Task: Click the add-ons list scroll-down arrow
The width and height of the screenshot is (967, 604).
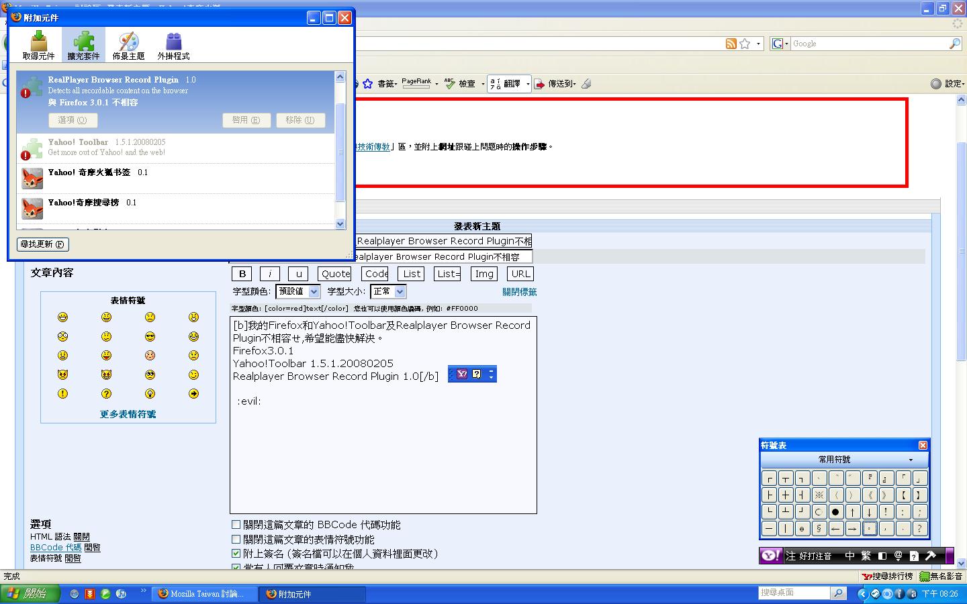Action: coord(340,223)
